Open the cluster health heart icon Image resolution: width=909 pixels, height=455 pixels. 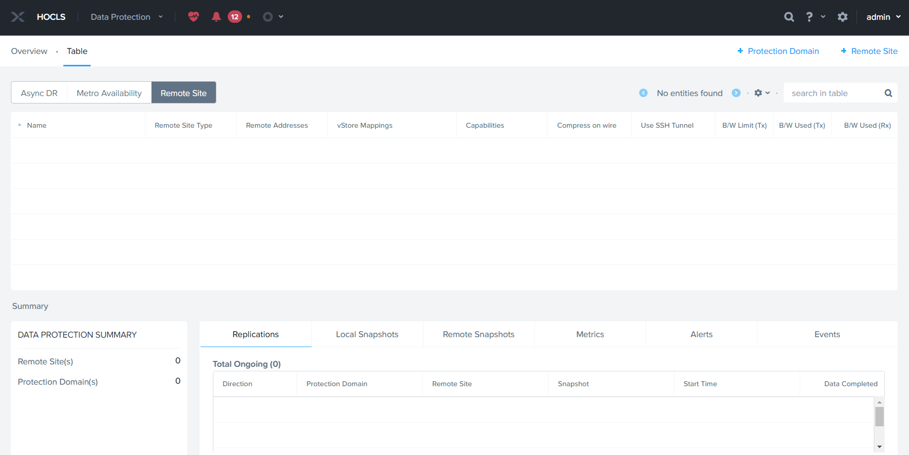coord(194,17)
